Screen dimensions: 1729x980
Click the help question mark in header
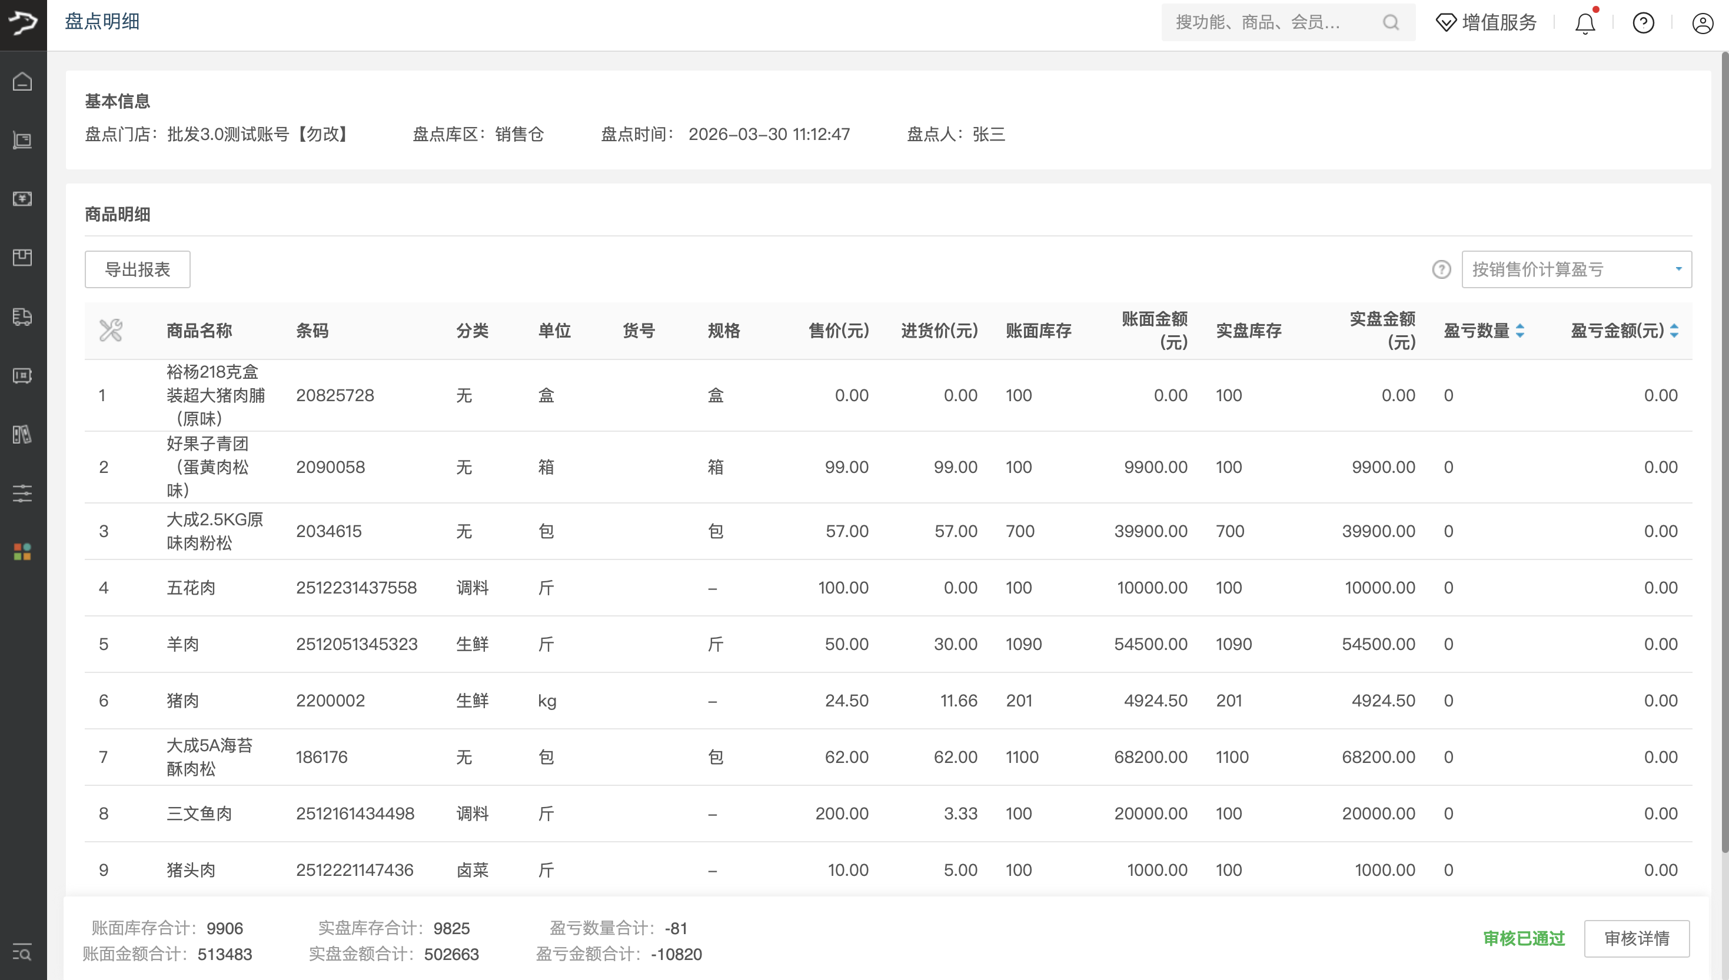click(x=1644, y=24)
